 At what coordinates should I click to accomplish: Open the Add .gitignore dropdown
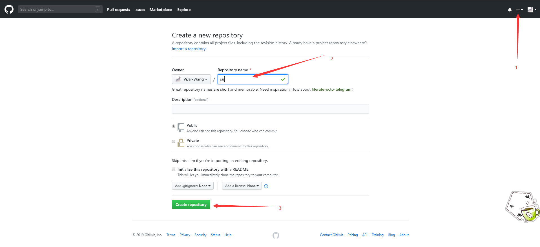pyautogui.click(x=192, y=186)
